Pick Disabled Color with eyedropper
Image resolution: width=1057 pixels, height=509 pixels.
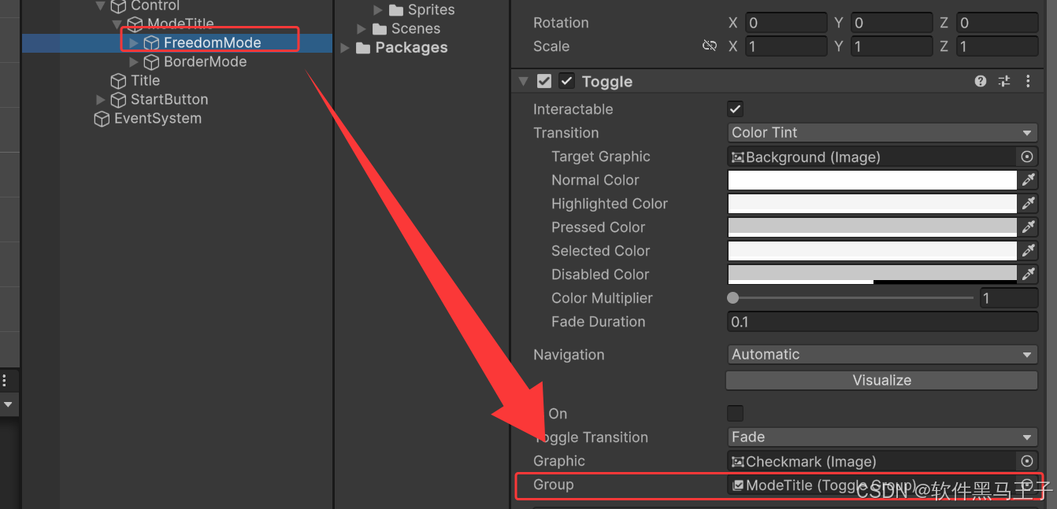pyautogui.click(x=1028, y=275)
